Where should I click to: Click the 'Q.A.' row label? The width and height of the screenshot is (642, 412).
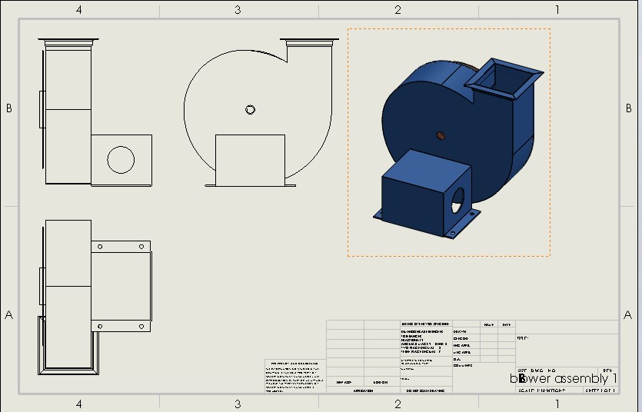tap(457, 359)
